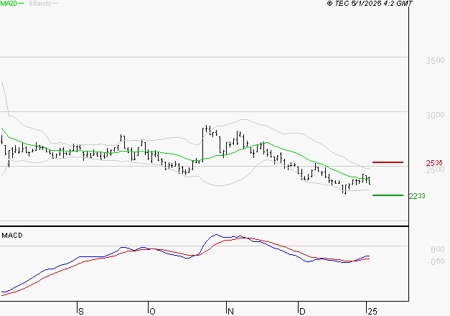450x316 pixels.
Task: Click the MA20 legend label
Action: [x=9, y=4]
